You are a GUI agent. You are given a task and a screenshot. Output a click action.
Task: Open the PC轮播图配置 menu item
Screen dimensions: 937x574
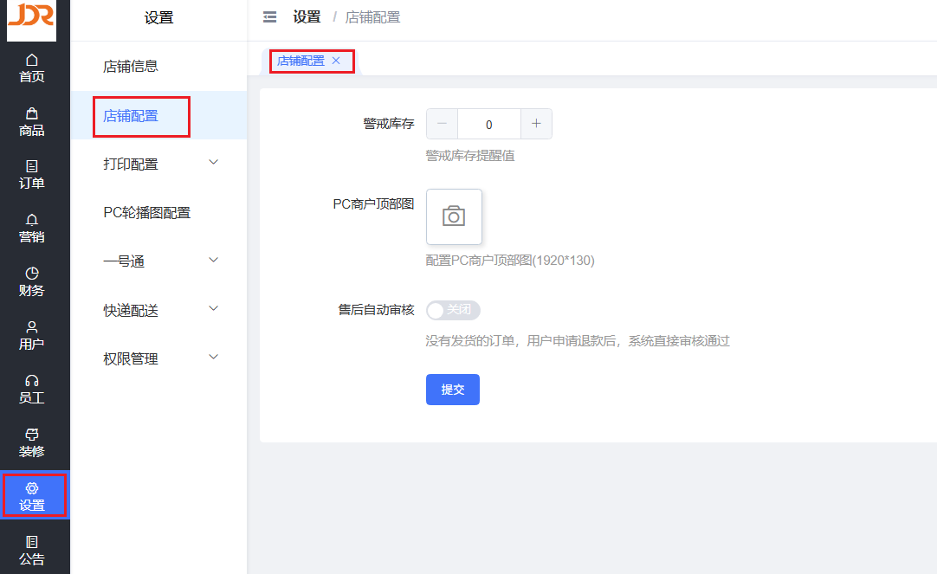click(158, 213)
